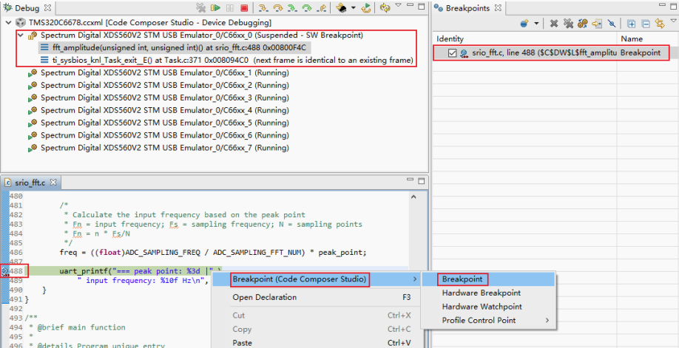The width and height of the screenshot is (679, 348).
Task: Click the editor scrollbar up arrow
Action: point(413,197)
